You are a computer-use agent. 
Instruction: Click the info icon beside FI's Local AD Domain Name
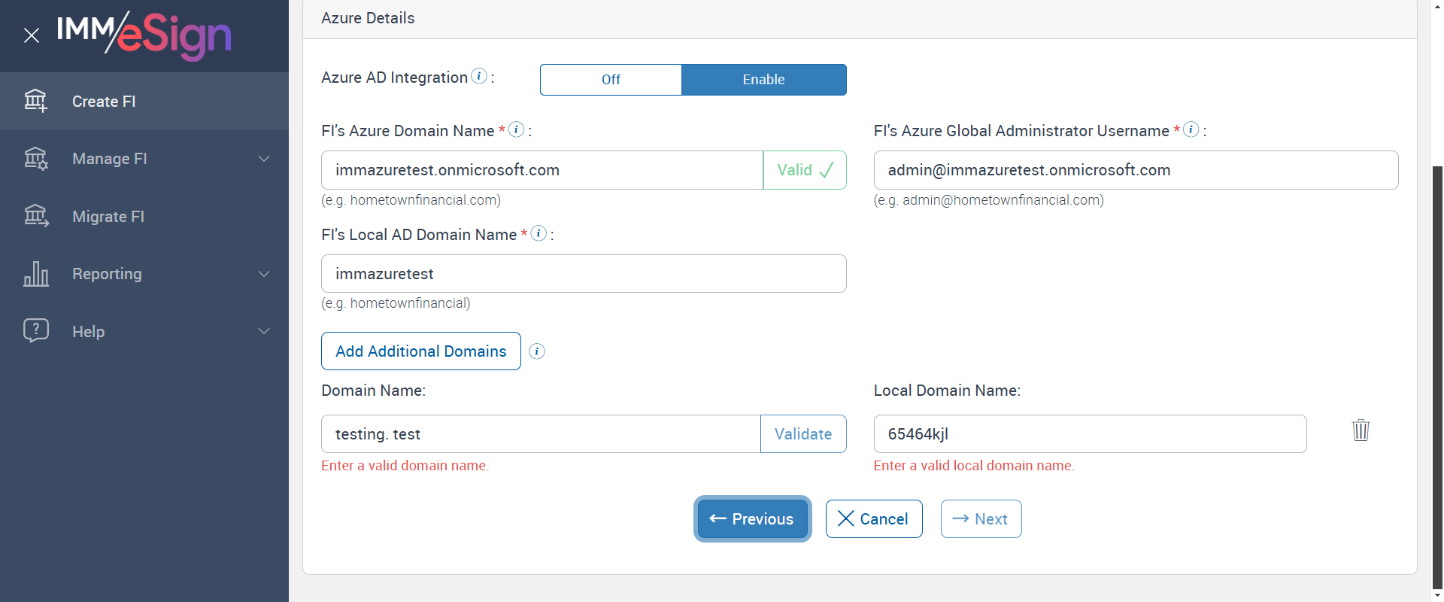click(538, 233)
